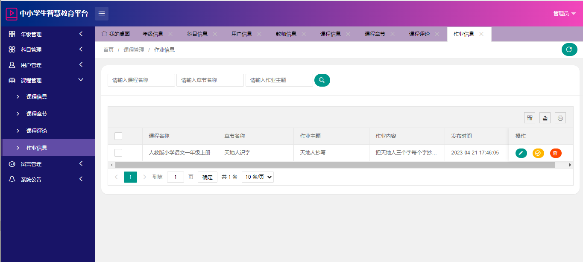Click the 确定 page jump button
Screen dimensions: 583x262
(208, 177)
